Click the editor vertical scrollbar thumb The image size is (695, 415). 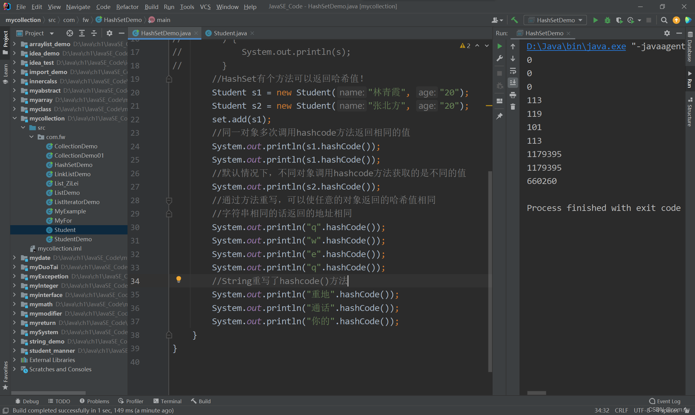490,271
